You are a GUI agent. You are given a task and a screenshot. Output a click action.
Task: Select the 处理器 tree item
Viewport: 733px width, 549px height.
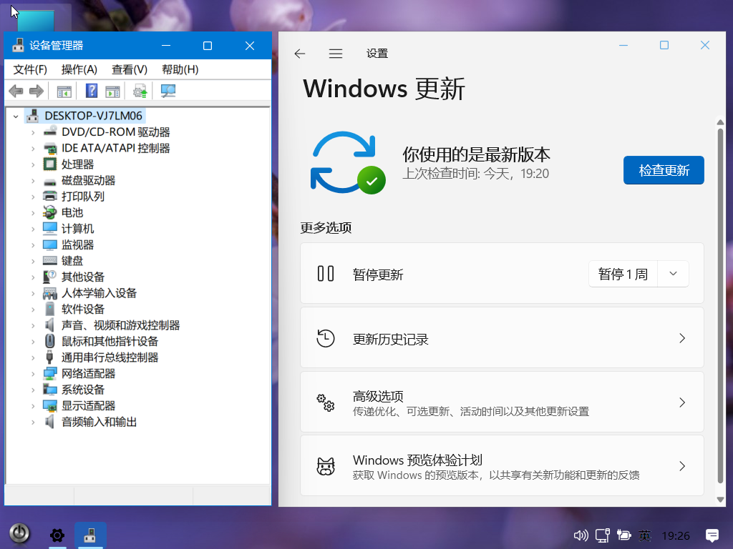coord(77,164)
